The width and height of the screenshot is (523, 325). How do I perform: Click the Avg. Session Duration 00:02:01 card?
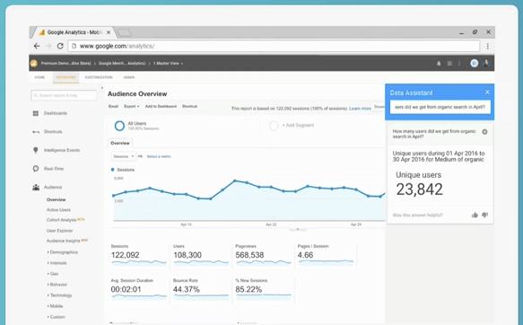pos(138,290)
